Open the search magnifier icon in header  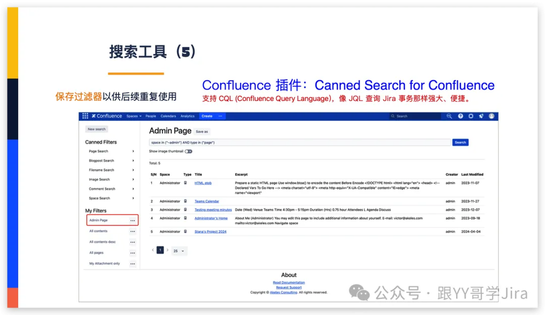449,116
